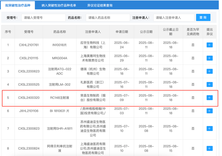
Task: Click the 申请日期 column header
Action: click(122, 32)
